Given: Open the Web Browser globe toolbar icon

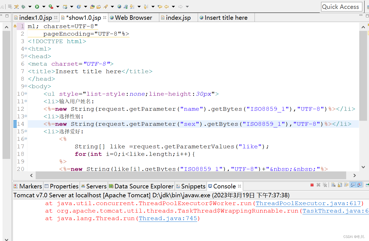Looking at the screenshot, I should click(x=119, y=6).
